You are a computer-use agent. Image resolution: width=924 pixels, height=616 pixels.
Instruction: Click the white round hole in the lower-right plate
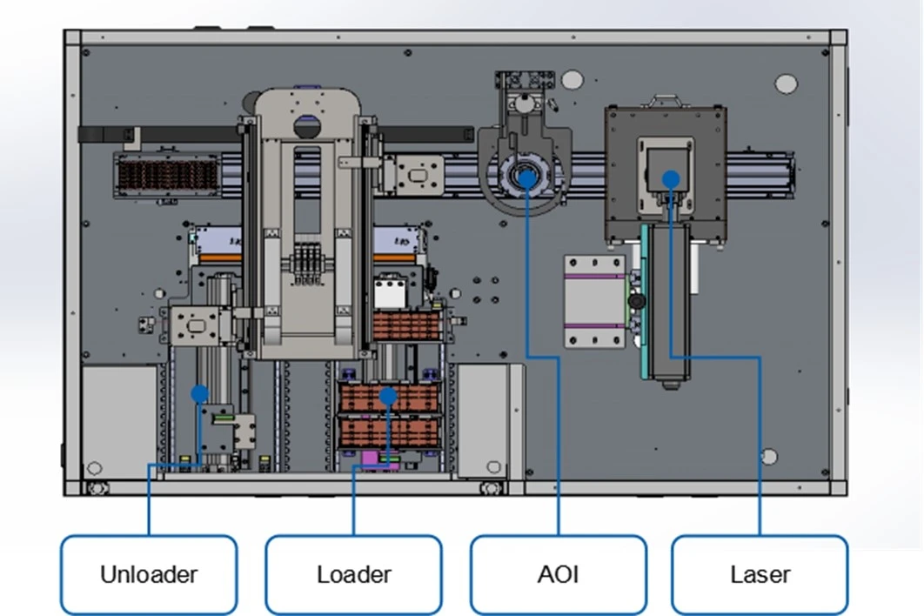(769, 456)
